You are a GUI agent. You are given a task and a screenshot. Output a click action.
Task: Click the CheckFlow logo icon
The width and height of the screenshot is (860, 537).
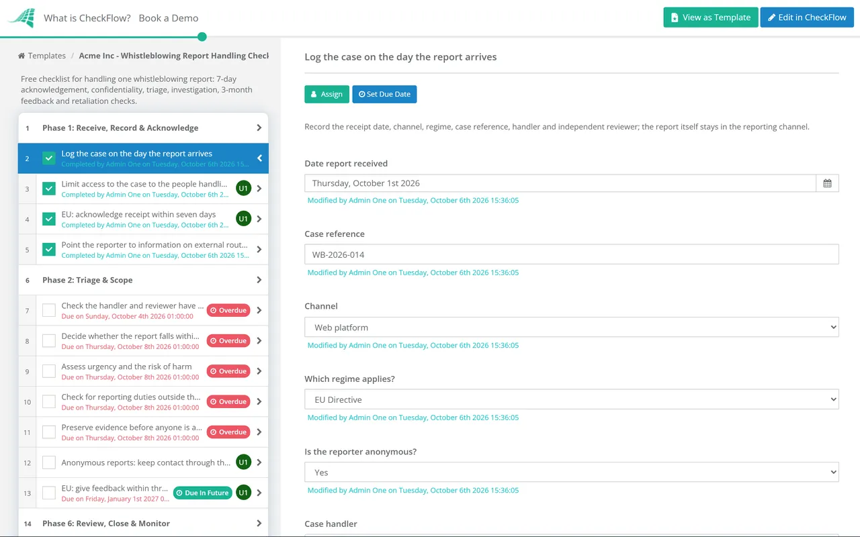21,18
